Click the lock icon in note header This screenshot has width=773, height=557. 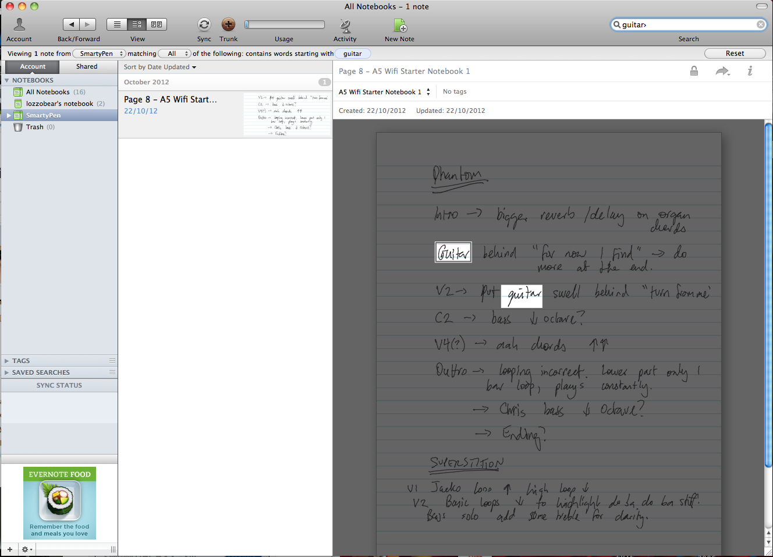coord(694,71)
